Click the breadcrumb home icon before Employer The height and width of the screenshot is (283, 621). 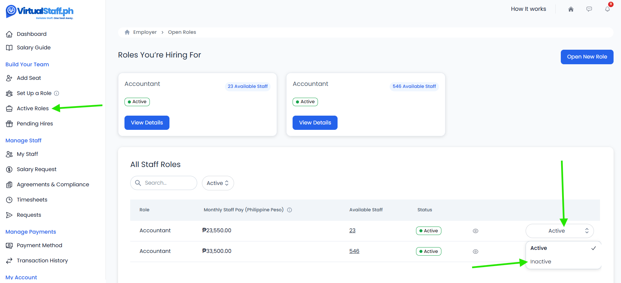tap(127, 32)
